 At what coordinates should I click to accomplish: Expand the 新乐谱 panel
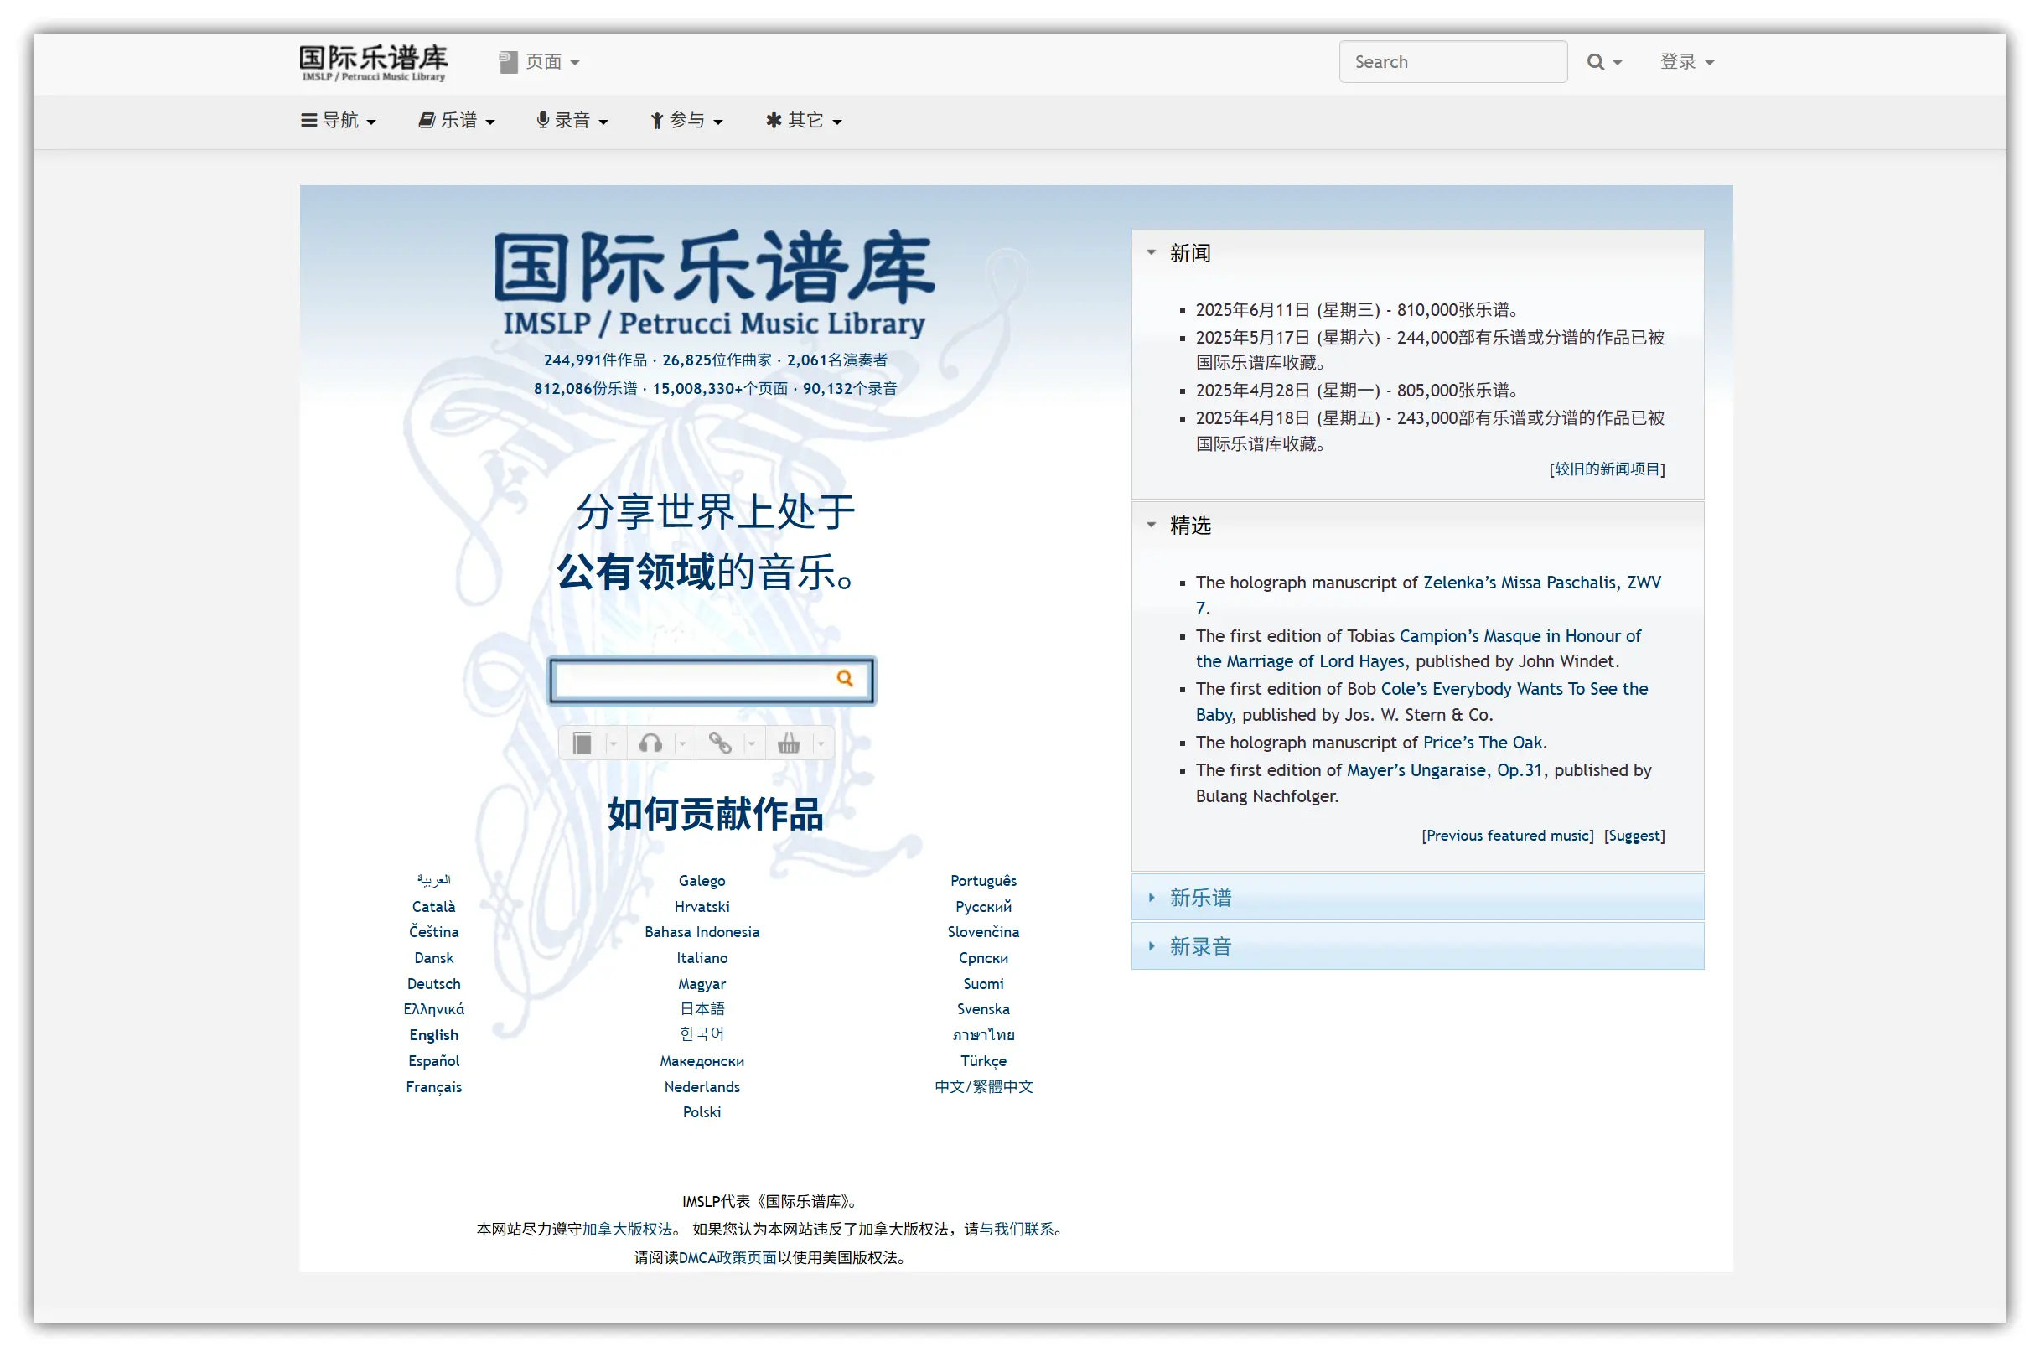(1417, 898)
